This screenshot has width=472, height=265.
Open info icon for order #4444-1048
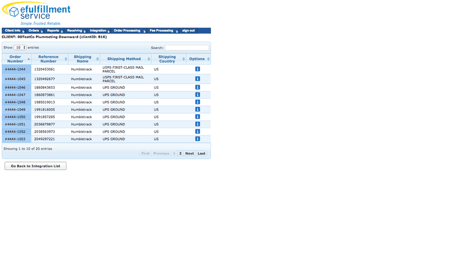coord(197,102)
